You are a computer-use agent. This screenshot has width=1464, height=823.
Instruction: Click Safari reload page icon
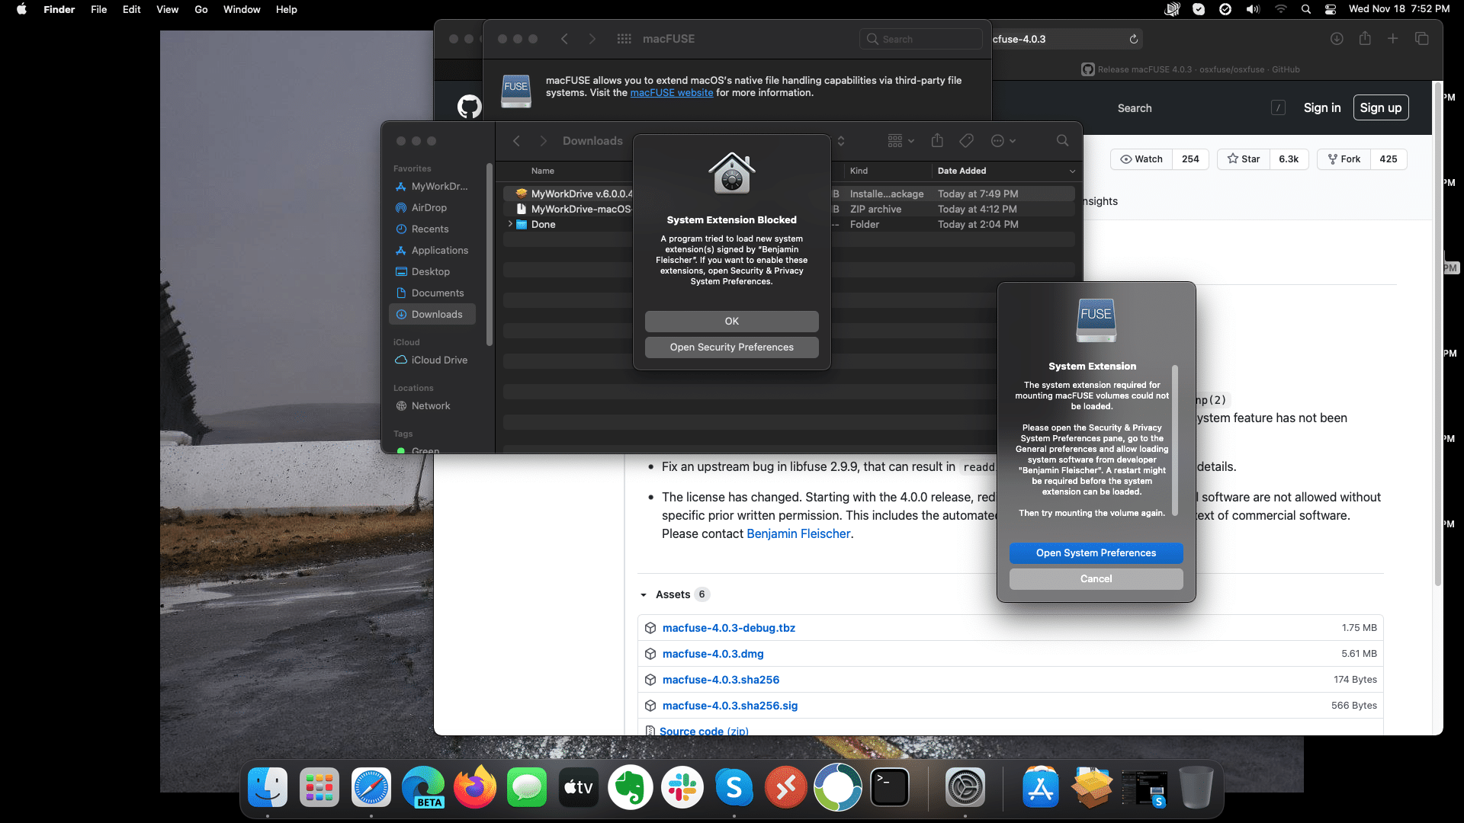[1134, 39]
